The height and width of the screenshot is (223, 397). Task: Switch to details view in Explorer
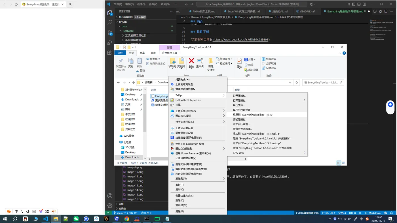339,163
